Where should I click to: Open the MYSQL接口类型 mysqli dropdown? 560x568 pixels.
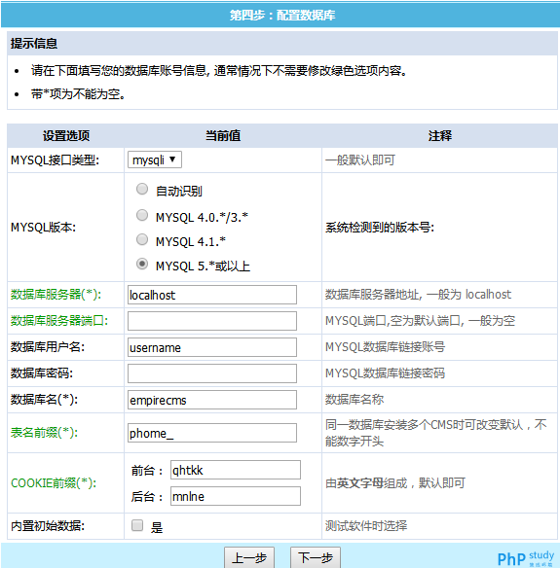click(x=155, y=160)
